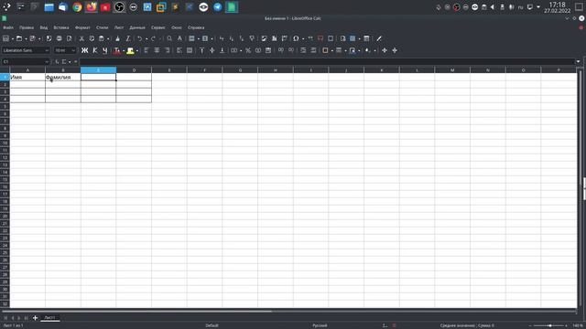Click the Merge and Center Cells icon
586x329 pixels.
pyautogui.click(x=234, y=50)
